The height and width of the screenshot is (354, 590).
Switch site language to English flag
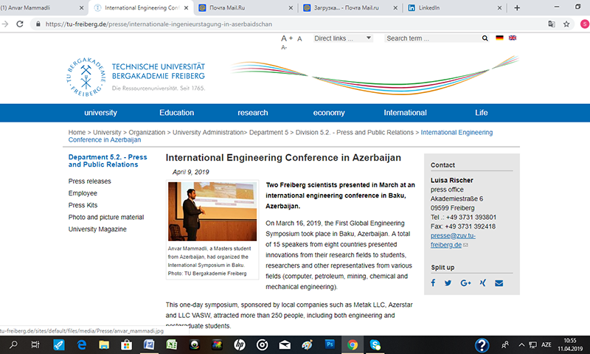(512, 38)
